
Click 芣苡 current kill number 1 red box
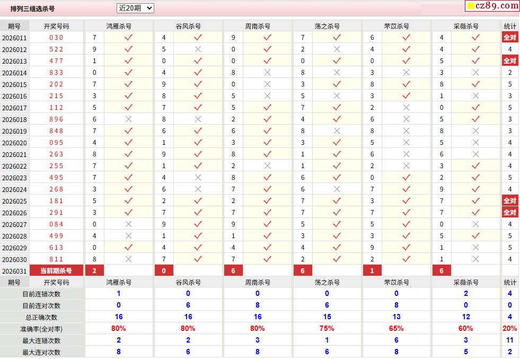pos(372,271)
